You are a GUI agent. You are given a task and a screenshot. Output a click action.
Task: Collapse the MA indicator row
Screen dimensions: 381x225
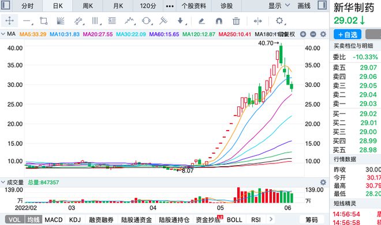point(3,34)
